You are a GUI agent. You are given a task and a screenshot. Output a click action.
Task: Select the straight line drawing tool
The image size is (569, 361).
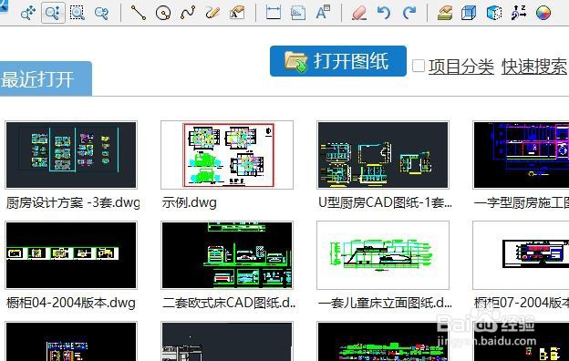pyautogui.click(x=139, y=13)
